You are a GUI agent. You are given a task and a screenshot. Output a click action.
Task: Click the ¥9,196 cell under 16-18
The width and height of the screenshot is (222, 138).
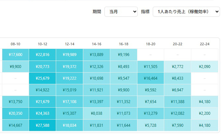tap(124, 54)
